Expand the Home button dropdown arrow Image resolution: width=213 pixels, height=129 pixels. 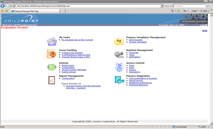point(175,11)
